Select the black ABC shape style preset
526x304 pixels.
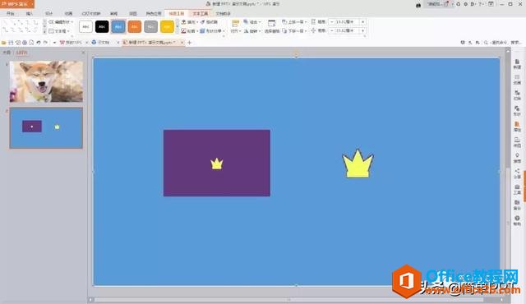102,26
